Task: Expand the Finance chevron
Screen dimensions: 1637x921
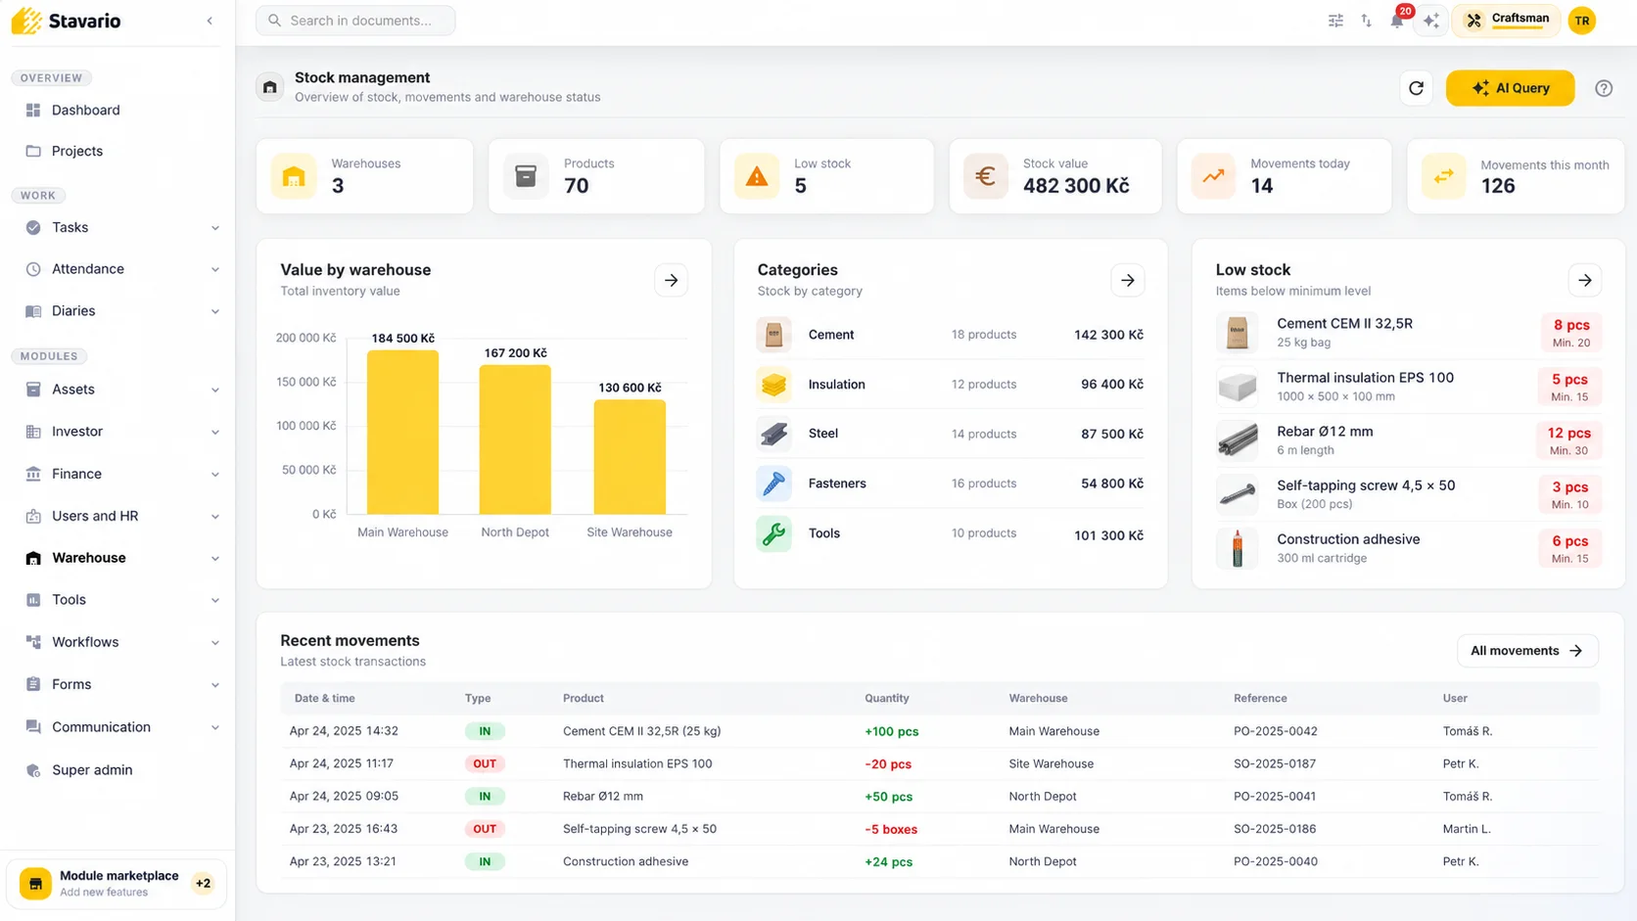Action: click(x=214, y=475)
